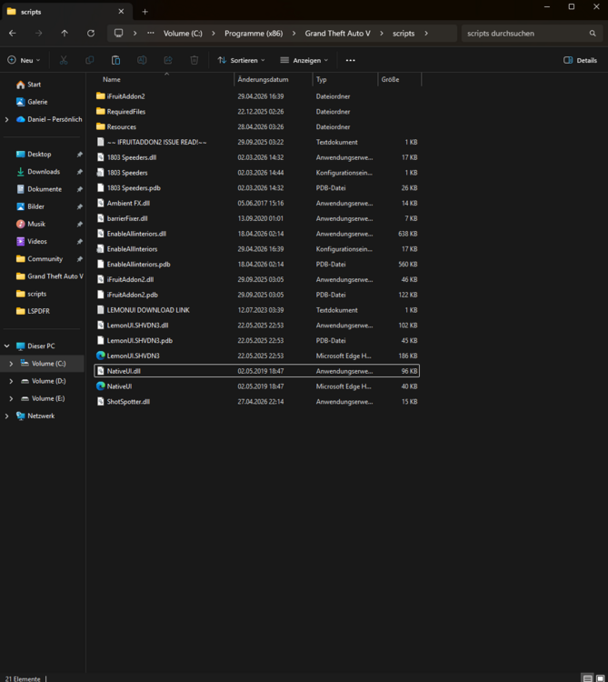Open Bilder in the sidebar

[35, 206]
